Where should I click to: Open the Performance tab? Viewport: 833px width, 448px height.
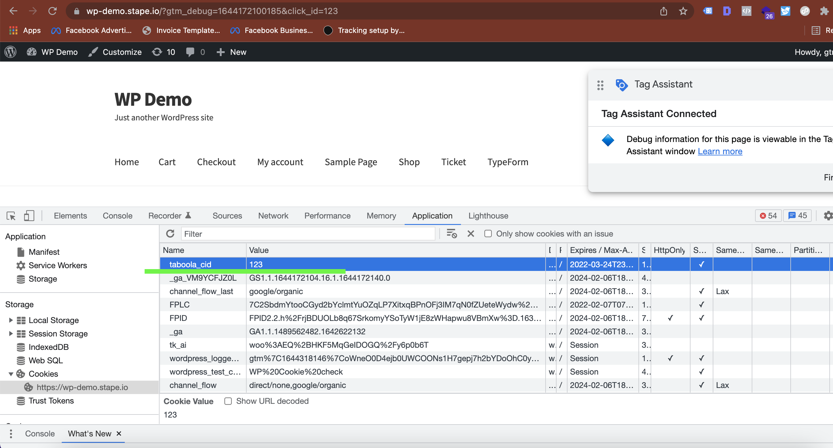pos(327,215)
